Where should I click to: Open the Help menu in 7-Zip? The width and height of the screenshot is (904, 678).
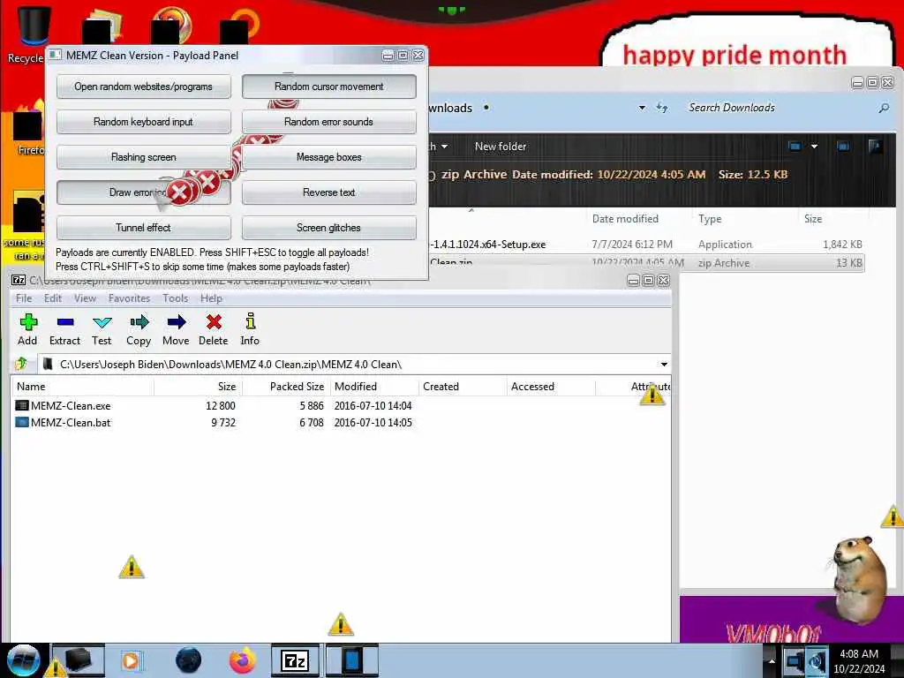211,298
